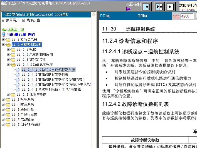Click document icon of 11_2_4_3 item
This screenshot has height=148, width=197.
click(x=18, y=80)
